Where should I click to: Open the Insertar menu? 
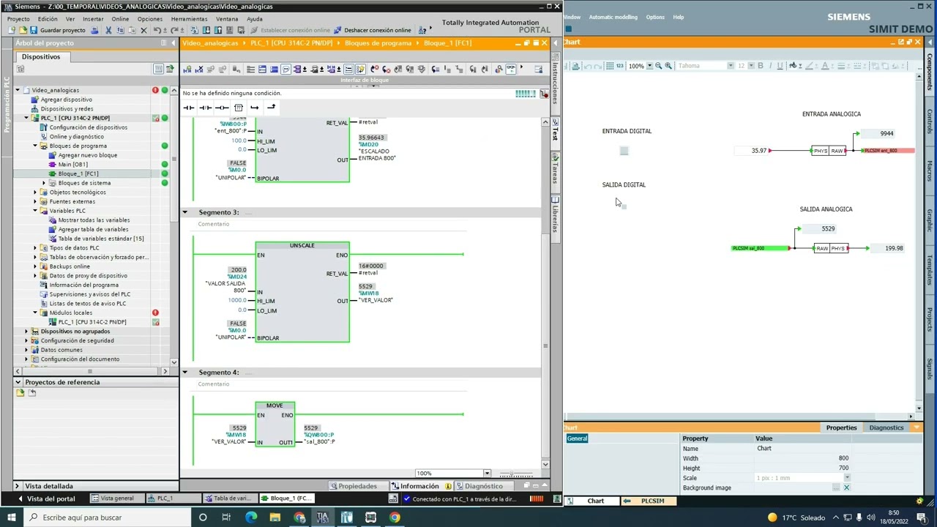click(x=93, y=19)
